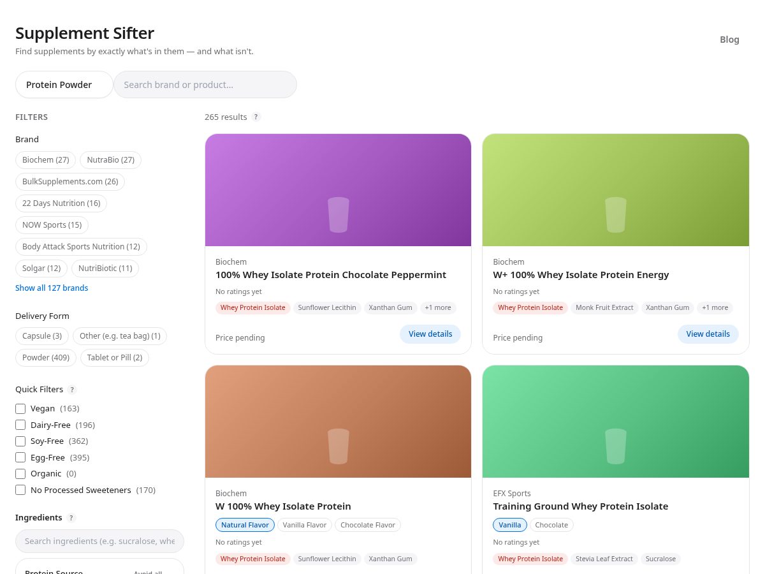Open the Protein Powder category selector

[x=64, y=84]
